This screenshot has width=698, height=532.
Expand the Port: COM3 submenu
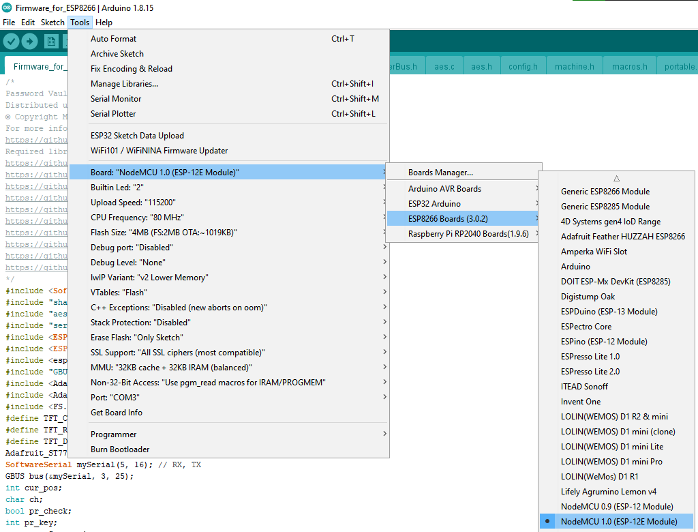229,398
